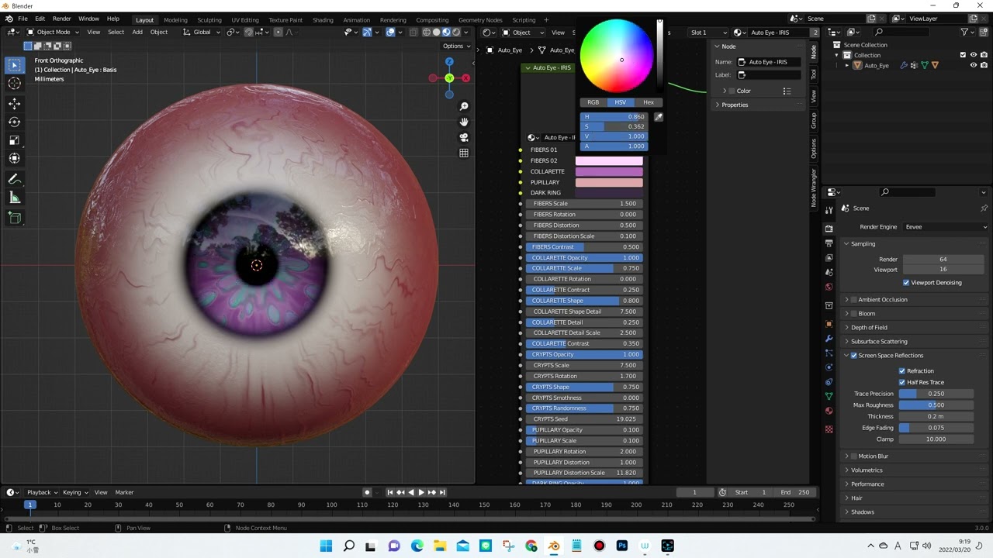The height and width of the screenshot is (558, 993).
Task: Expand Auto_Eye in the outliner
Action: point(848,65)
